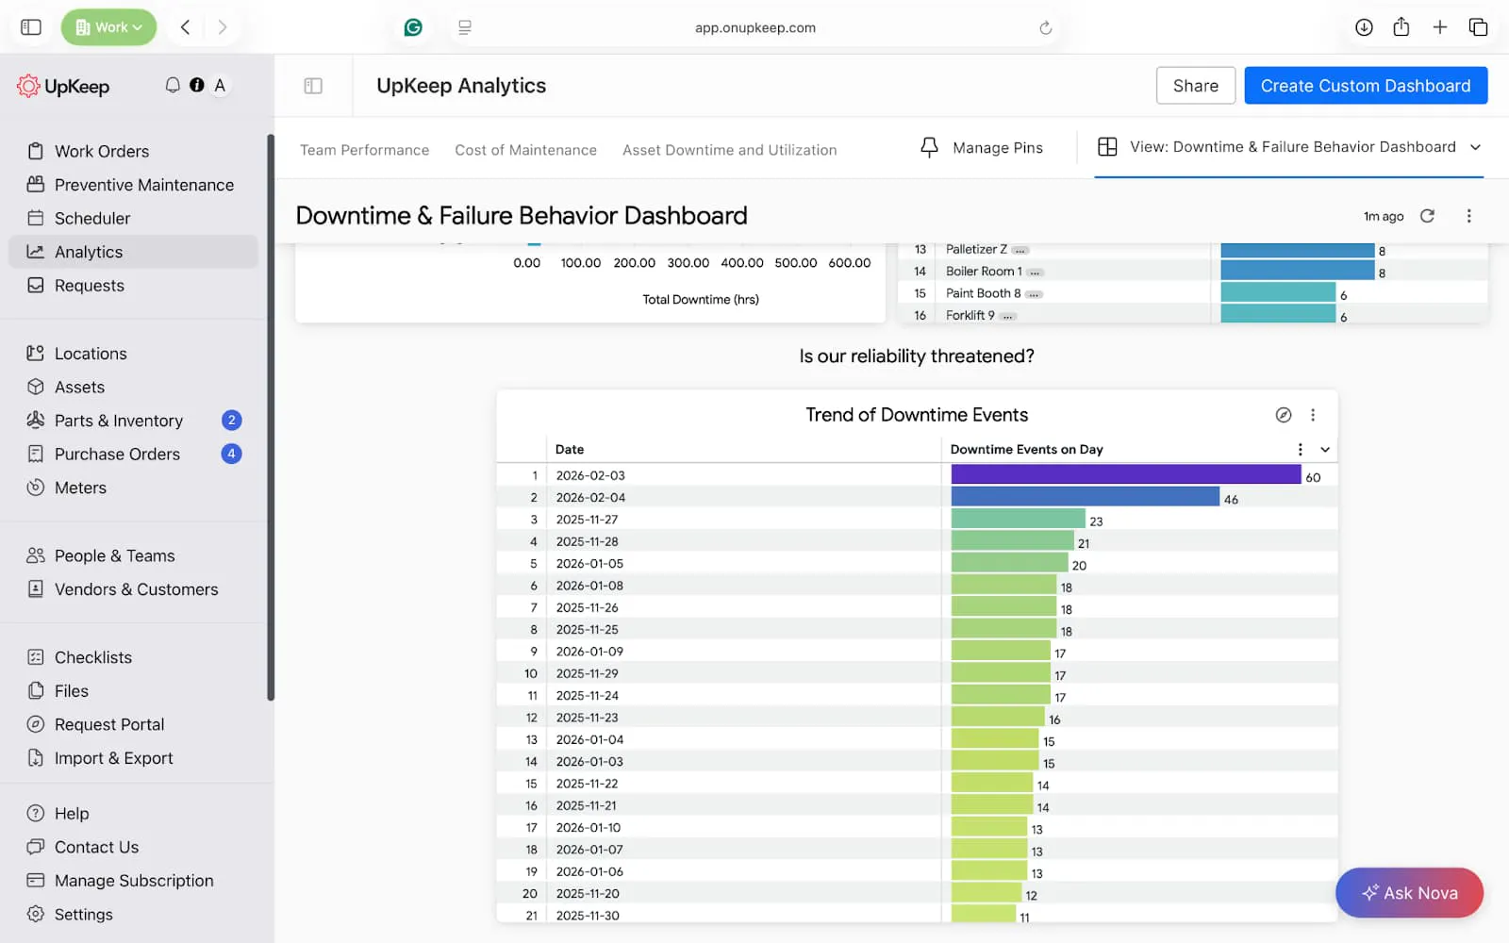Refresh the dashboard data

[1427, 216]
